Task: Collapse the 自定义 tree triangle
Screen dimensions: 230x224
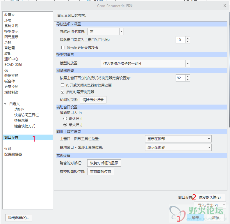Action: (5, 104)
